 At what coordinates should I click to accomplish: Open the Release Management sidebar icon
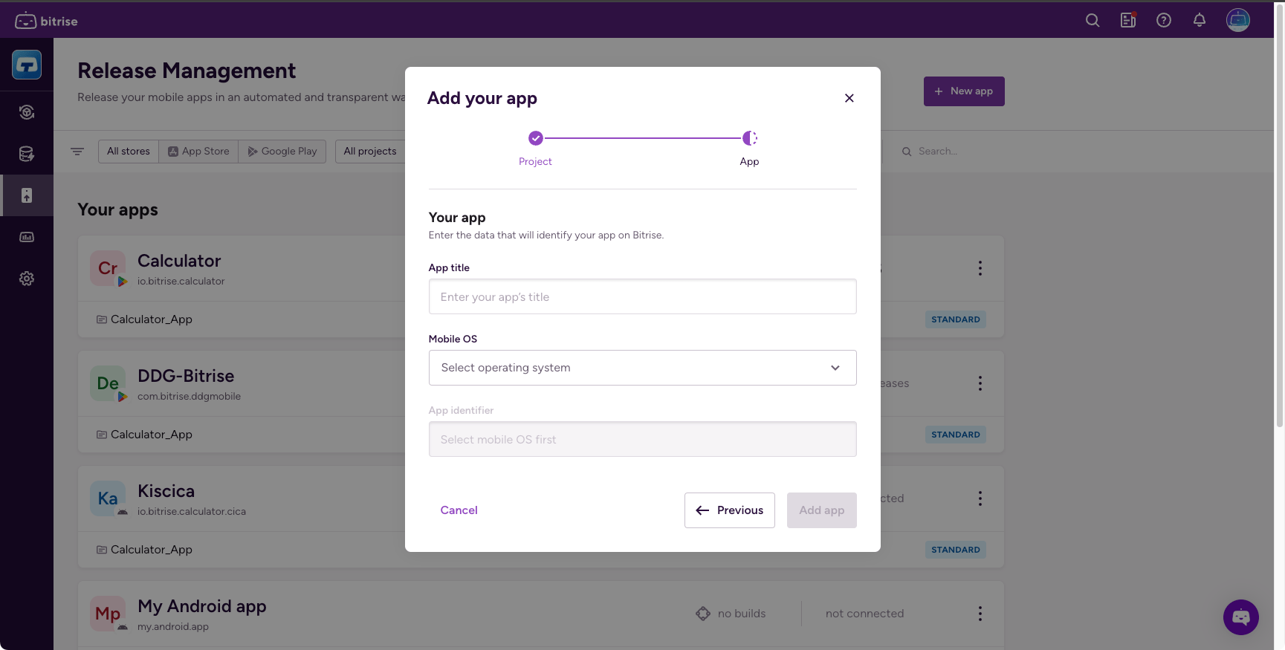tap(27, 195)
